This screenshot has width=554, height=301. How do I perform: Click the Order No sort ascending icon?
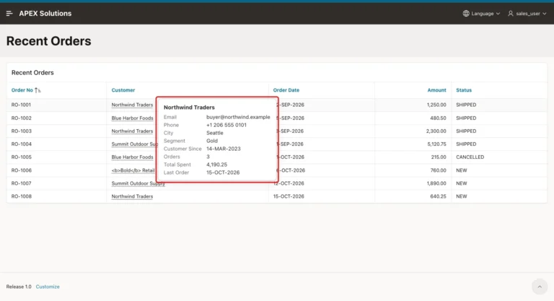point(38,90)
